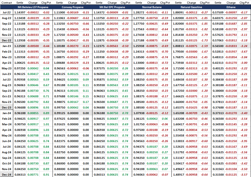
Task: Click LST Propane Jan-23 settle 1.12500
Action: click(x=20, y=46)
